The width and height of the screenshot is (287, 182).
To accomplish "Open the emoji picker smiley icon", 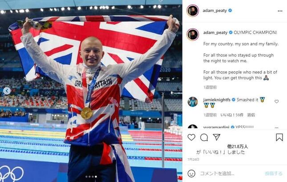I will coord(191,174).
